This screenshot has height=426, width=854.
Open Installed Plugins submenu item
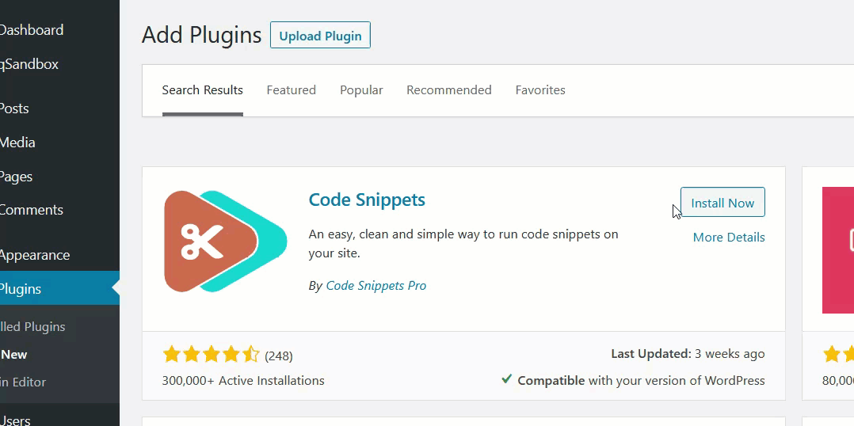(x=32, y=326)
